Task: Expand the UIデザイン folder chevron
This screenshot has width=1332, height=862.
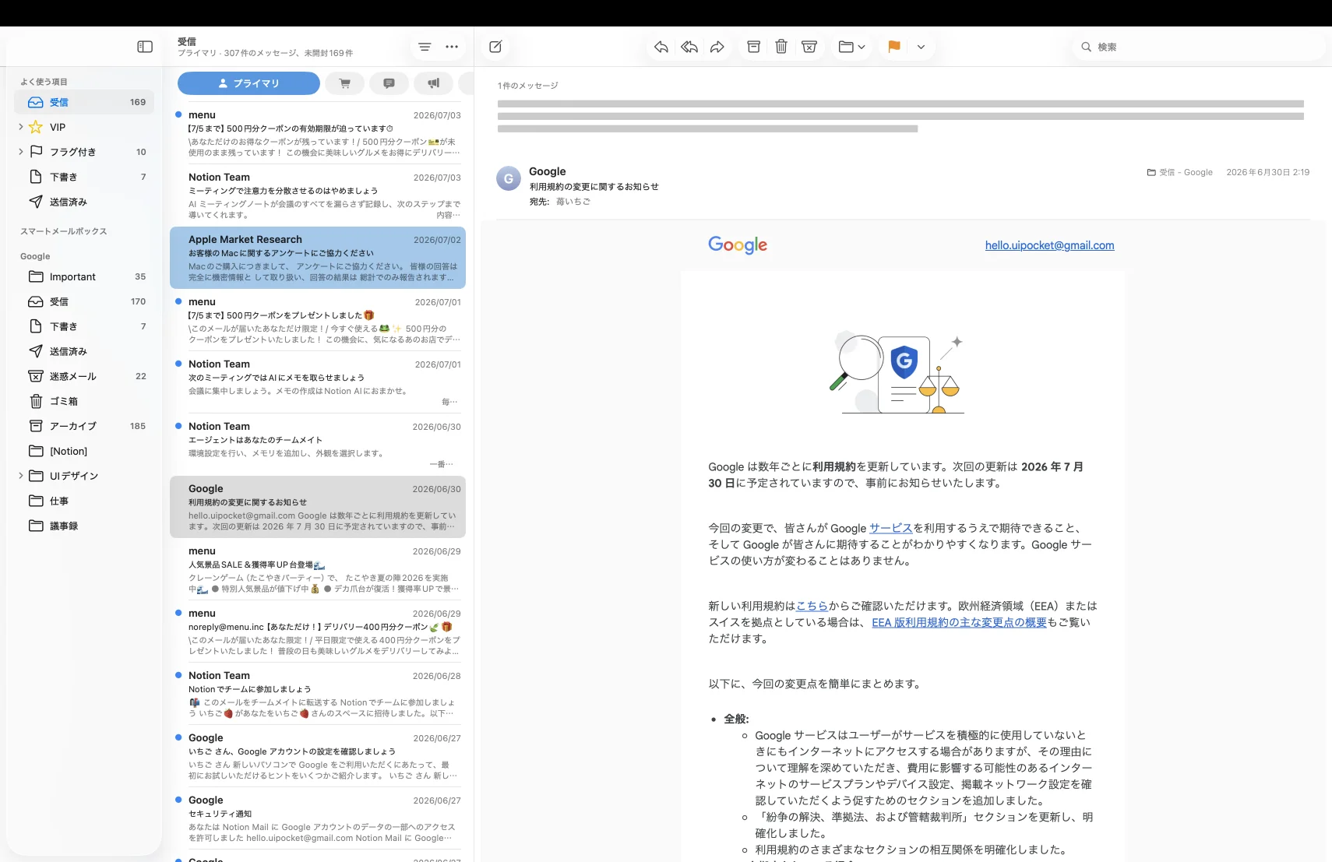Action: (20, 476)
